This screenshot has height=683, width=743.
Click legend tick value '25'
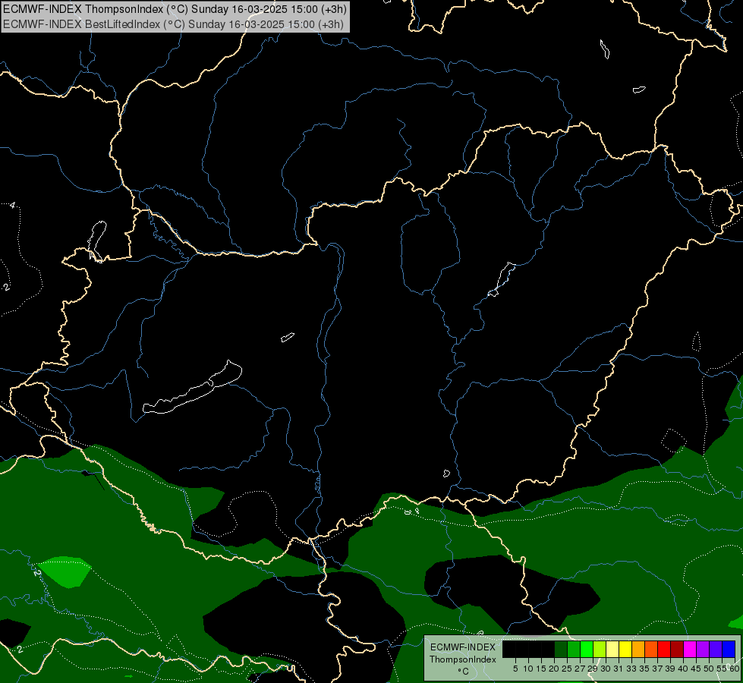point(567,669)
